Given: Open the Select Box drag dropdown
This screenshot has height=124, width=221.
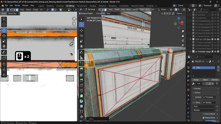Looking at the screenshot, I should [x=13, y=13].
